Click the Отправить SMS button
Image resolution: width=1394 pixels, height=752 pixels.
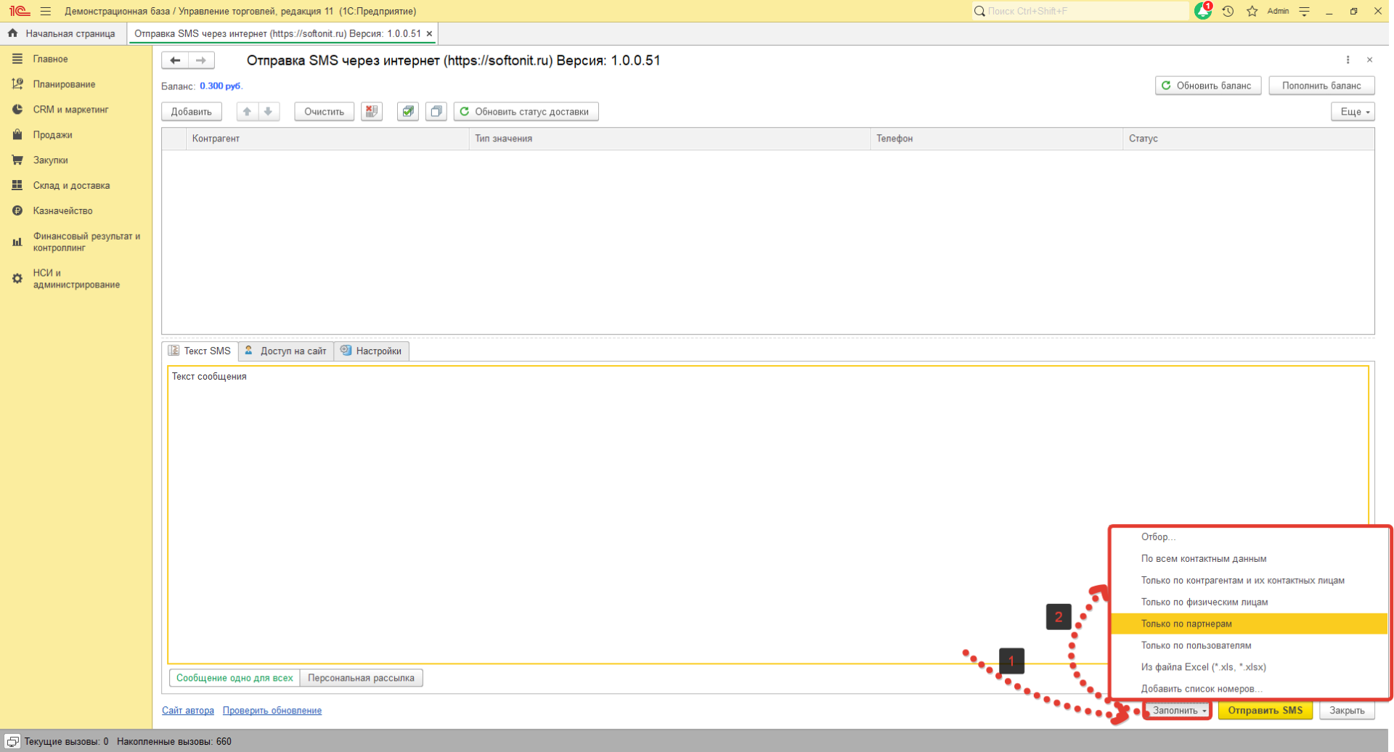click(x=1265, y=711)
